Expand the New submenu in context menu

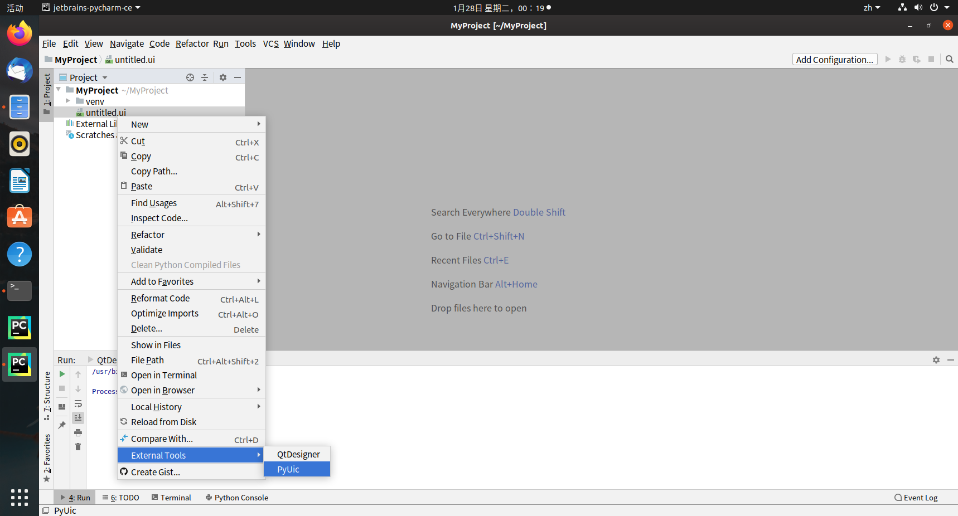click(191, 124)
